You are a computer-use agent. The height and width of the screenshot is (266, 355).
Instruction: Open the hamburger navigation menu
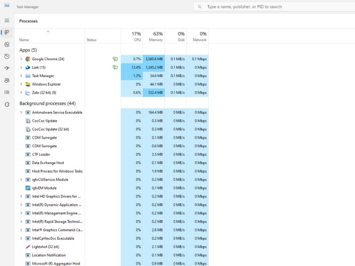7,20
